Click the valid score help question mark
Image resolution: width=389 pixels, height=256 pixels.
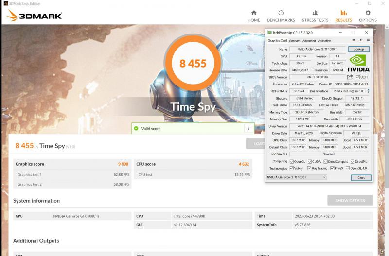(248, 128)
